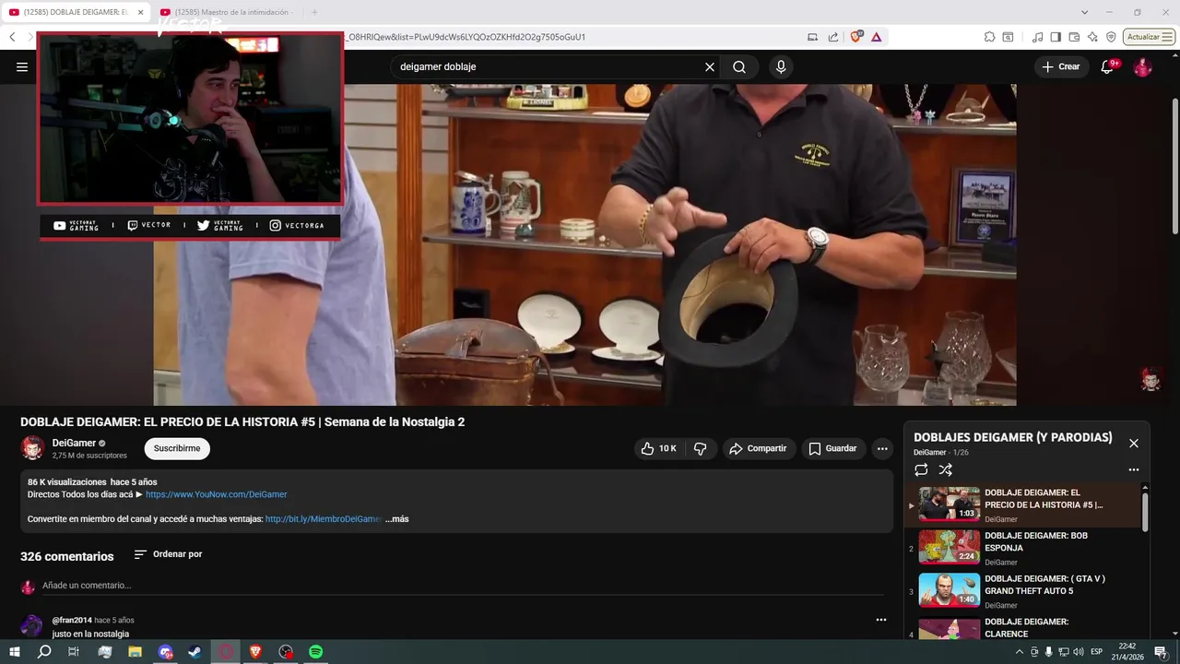Close the 'DOBLAJE DEIGAMER' browser tab
This screenshot has width=1180, height=664.
click(140, 12)
